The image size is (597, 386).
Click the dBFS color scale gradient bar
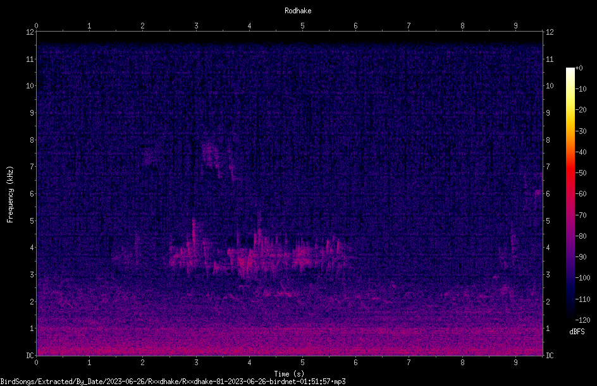[x=570, y=194]
